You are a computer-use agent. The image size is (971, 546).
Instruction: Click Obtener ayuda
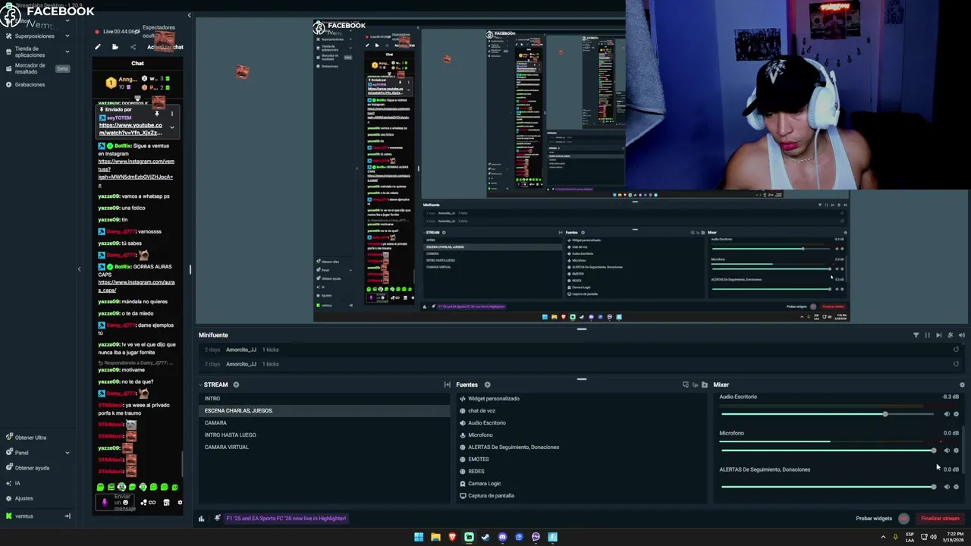point(32,468)
